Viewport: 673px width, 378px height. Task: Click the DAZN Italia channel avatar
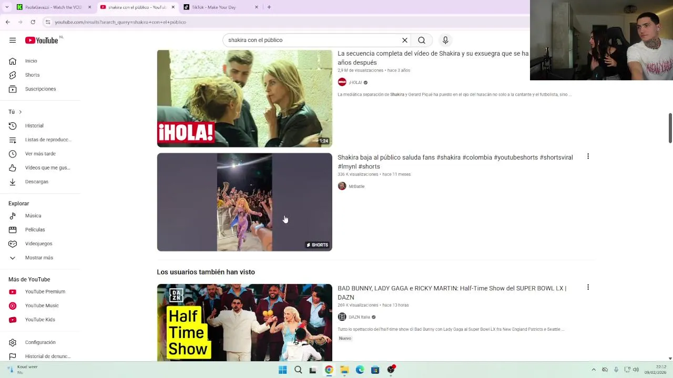[342, 317]
